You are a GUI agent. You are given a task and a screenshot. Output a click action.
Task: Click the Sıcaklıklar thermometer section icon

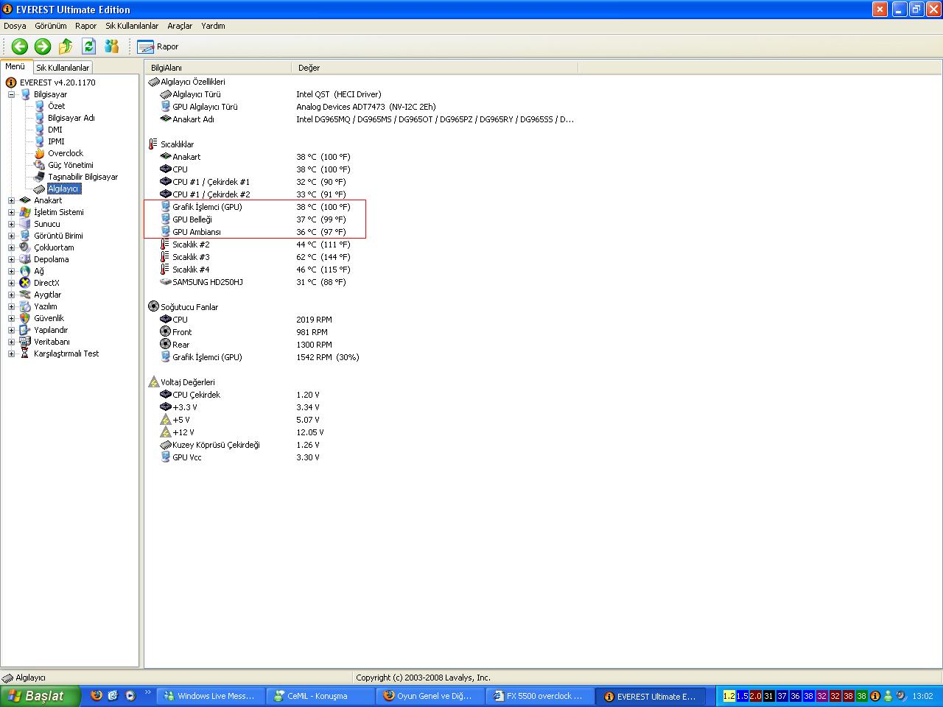coord(153,144)
